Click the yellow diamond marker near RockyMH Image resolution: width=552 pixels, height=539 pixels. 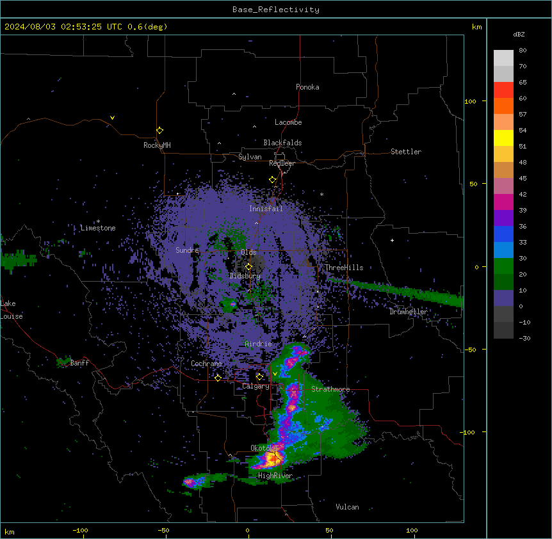tap(159, 131)
